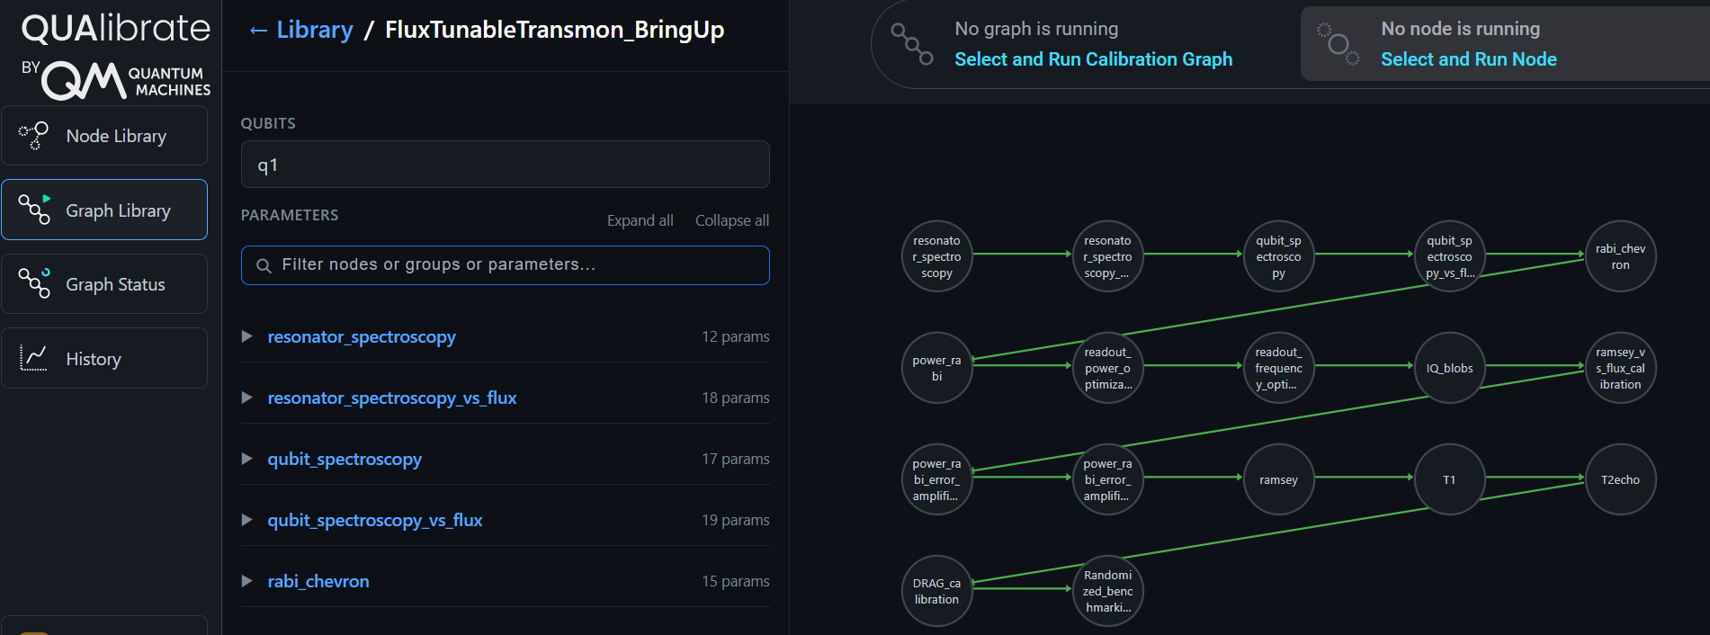Click the 18 params count text
1710x635 pixels.
[x=735, y=398]
